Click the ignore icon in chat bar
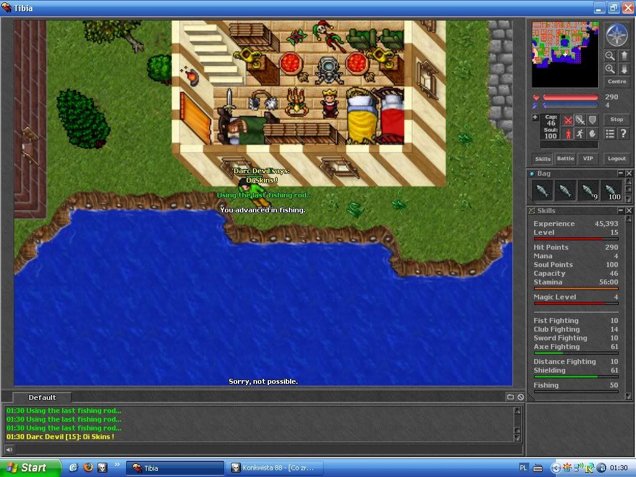 pyautogui.click(x=521, y=397)
